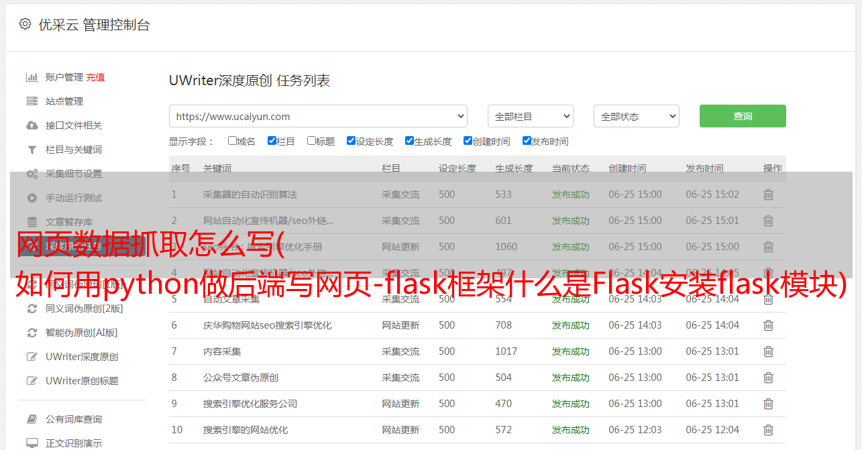Click keyword 公众号文章伪原创
This screenshot has width=862, height=450.
pos(241,378)
